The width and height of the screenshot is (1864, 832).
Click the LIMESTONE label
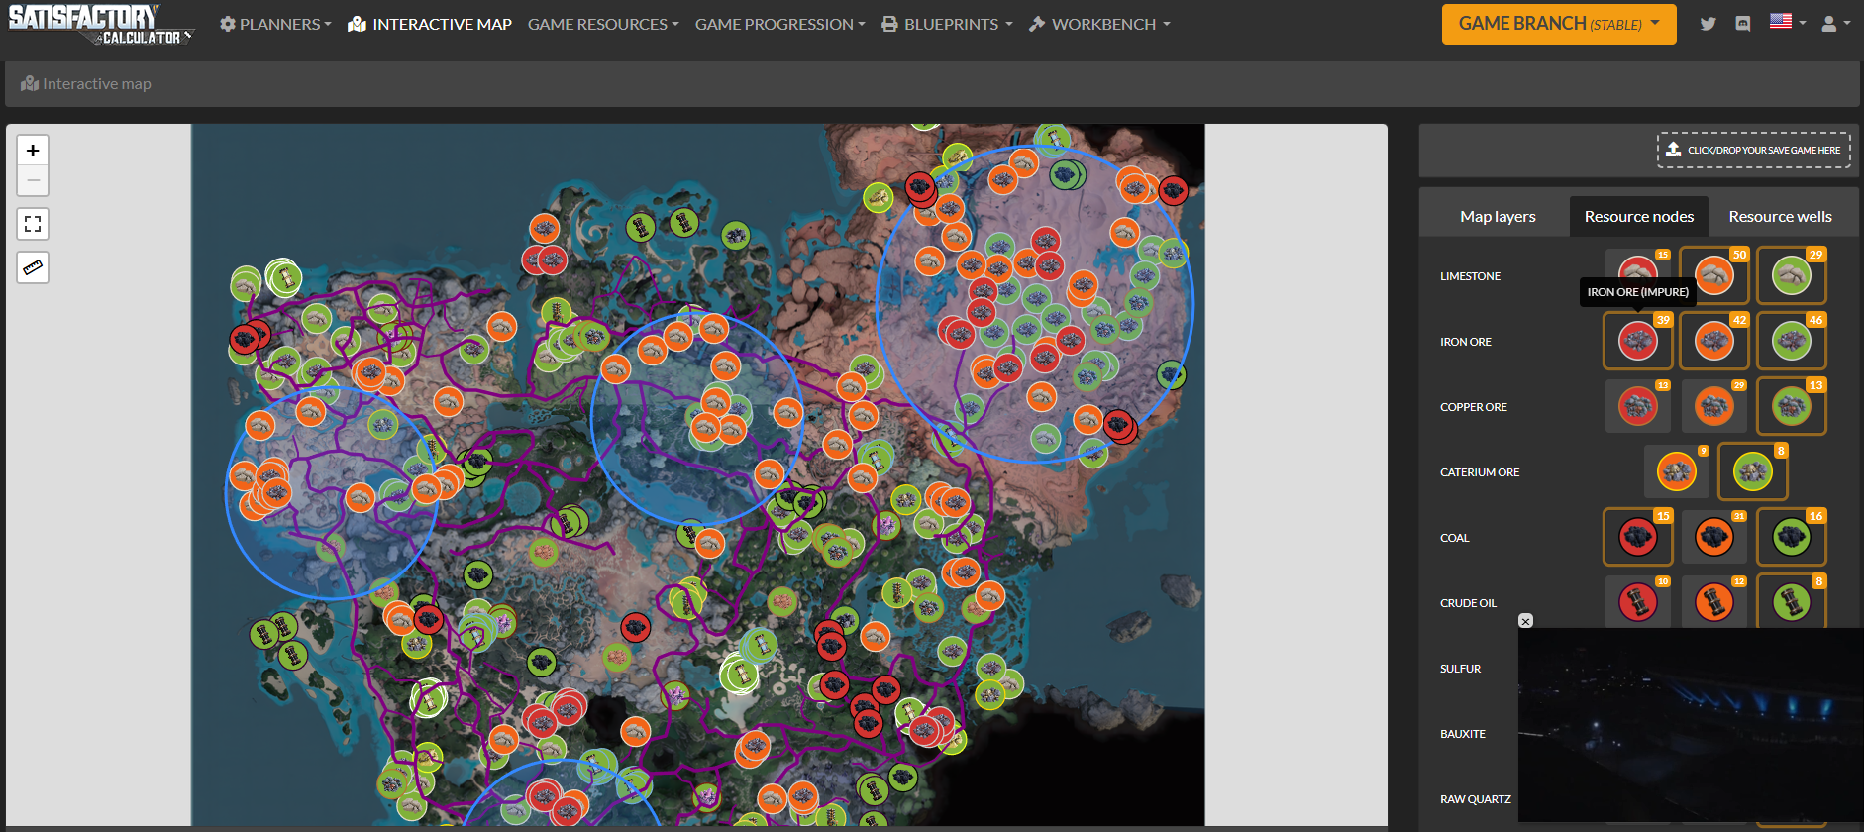click(x=1470, y=276)
